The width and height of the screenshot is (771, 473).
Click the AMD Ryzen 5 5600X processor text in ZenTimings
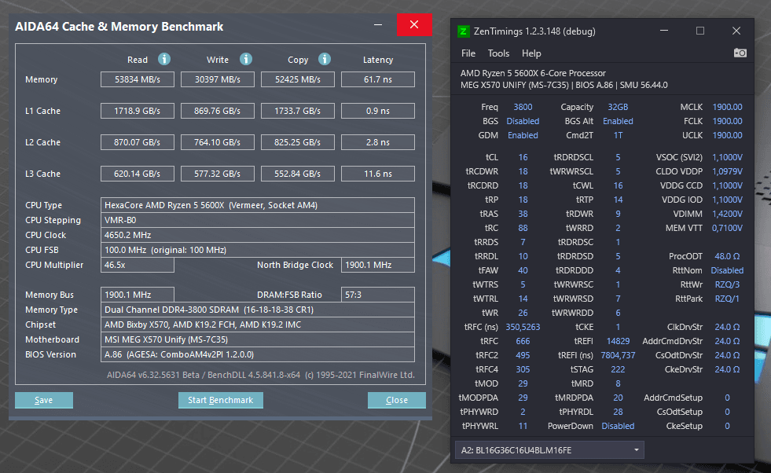pyautogui.click(x=533, y=73)
